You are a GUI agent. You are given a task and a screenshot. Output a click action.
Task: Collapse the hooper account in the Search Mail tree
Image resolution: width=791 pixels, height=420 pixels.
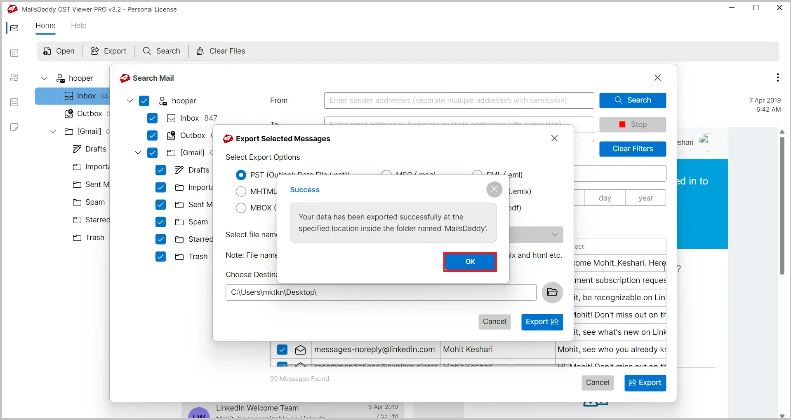tap(129, 101)
